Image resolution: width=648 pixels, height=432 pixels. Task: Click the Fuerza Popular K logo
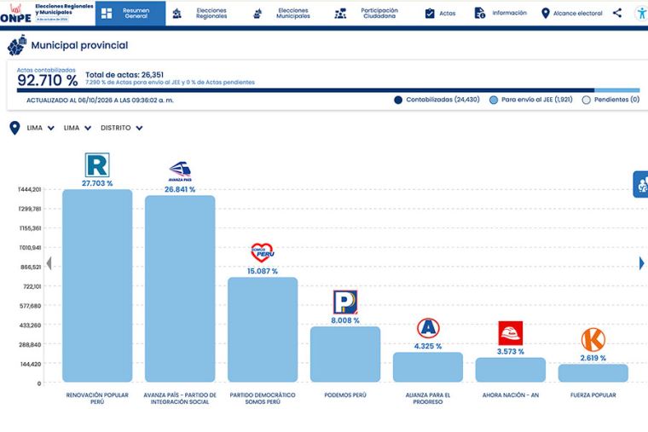593,340
